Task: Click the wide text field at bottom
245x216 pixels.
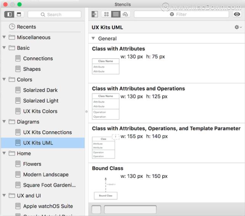Action: 130,210
